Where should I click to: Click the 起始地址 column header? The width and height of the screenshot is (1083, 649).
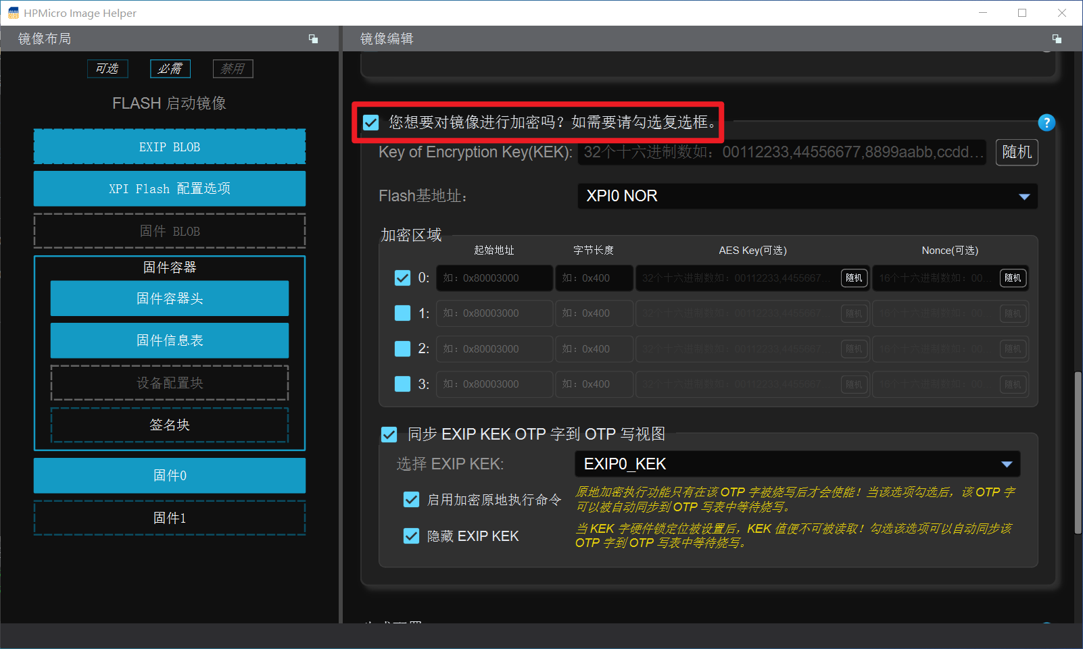click(494, 251)
